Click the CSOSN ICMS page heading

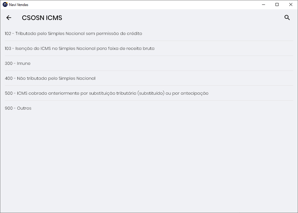pyautogui.click(x=42, y=18)
